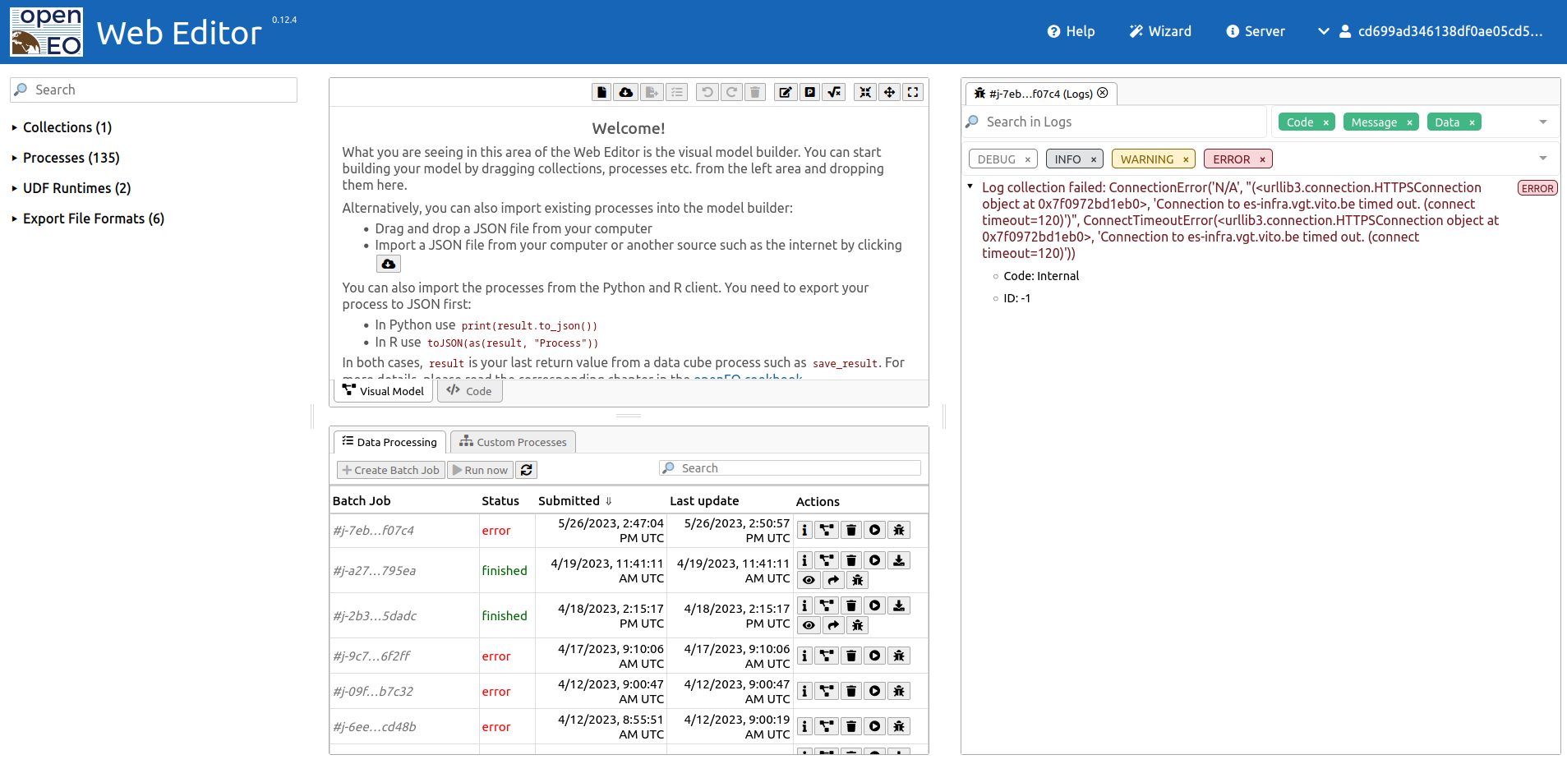Remove the ERROR log level filter
This screenshot has width=1567, height=764.
point(1261,159)
